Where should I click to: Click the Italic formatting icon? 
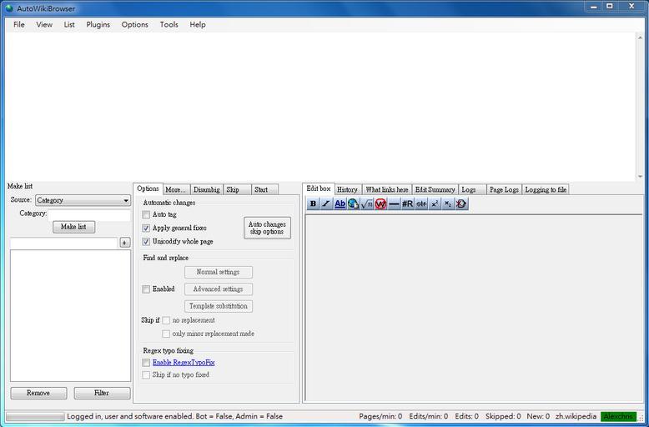326,203
